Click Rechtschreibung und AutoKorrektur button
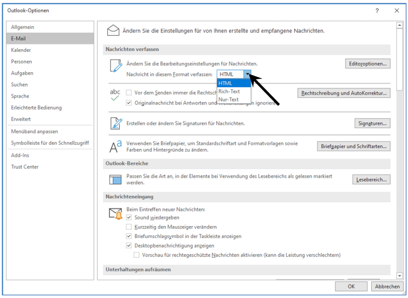Image resolution: width=408 pixels, height=298 pixels. coord(344,93)
